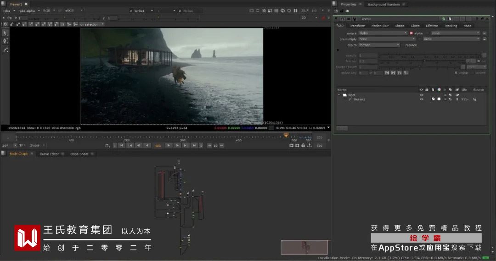
Task: Open the on selection dropdown
Action: coord(92,24)
